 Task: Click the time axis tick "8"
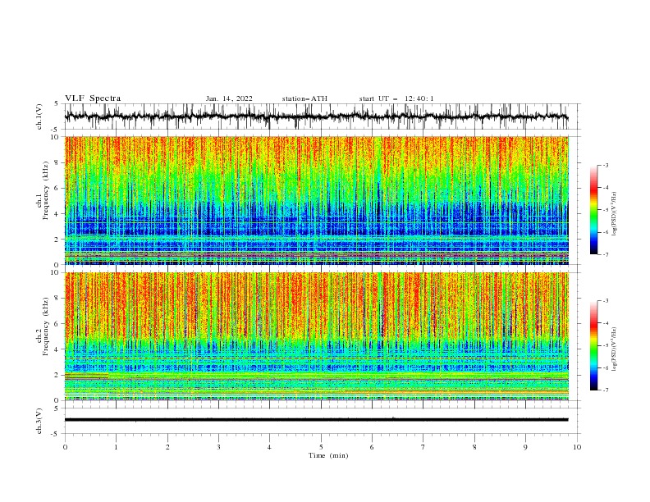[474, 447]
